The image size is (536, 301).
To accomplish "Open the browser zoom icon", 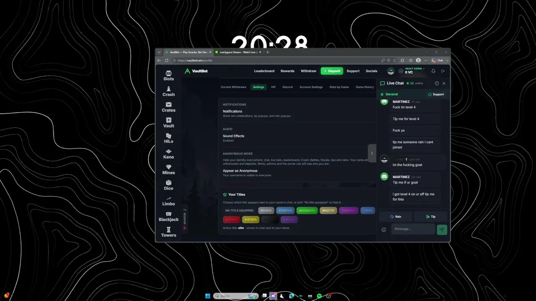I will (x=389, y=60).
